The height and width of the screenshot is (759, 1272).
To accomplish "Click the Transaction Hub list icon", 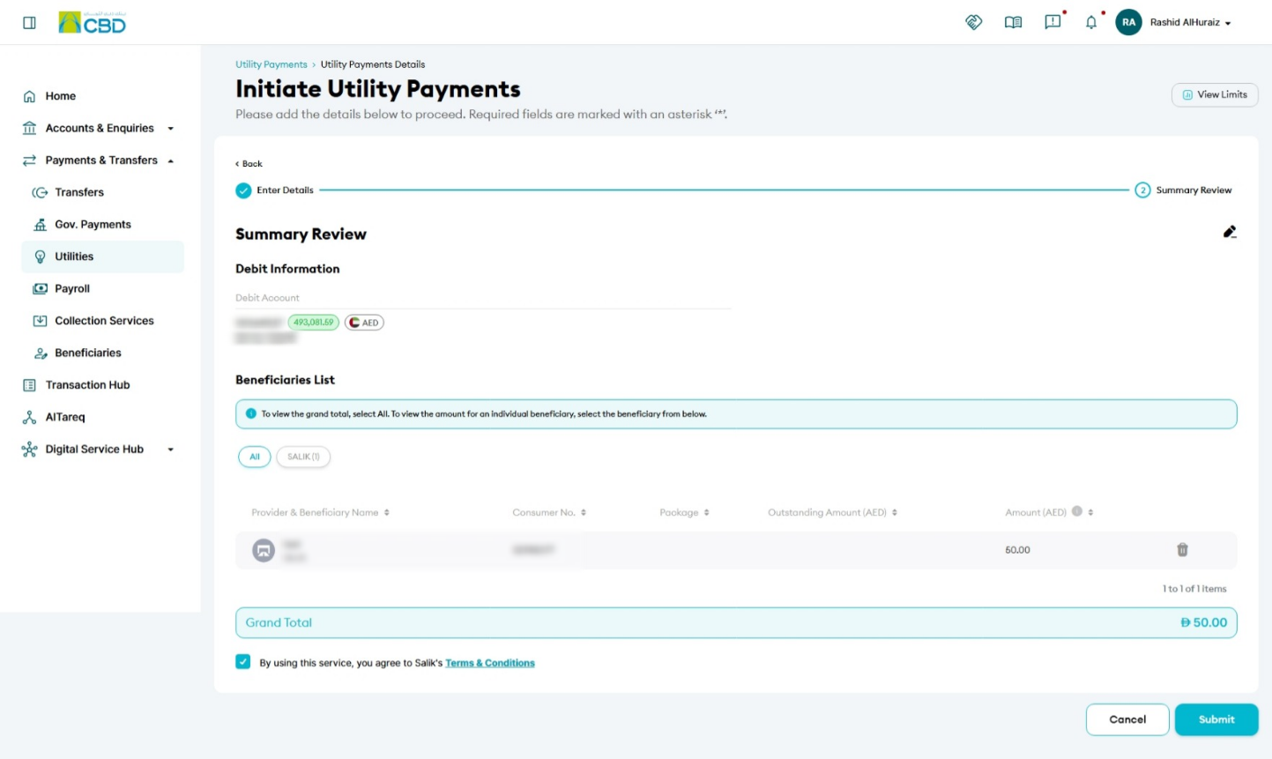I will [29, 385].
